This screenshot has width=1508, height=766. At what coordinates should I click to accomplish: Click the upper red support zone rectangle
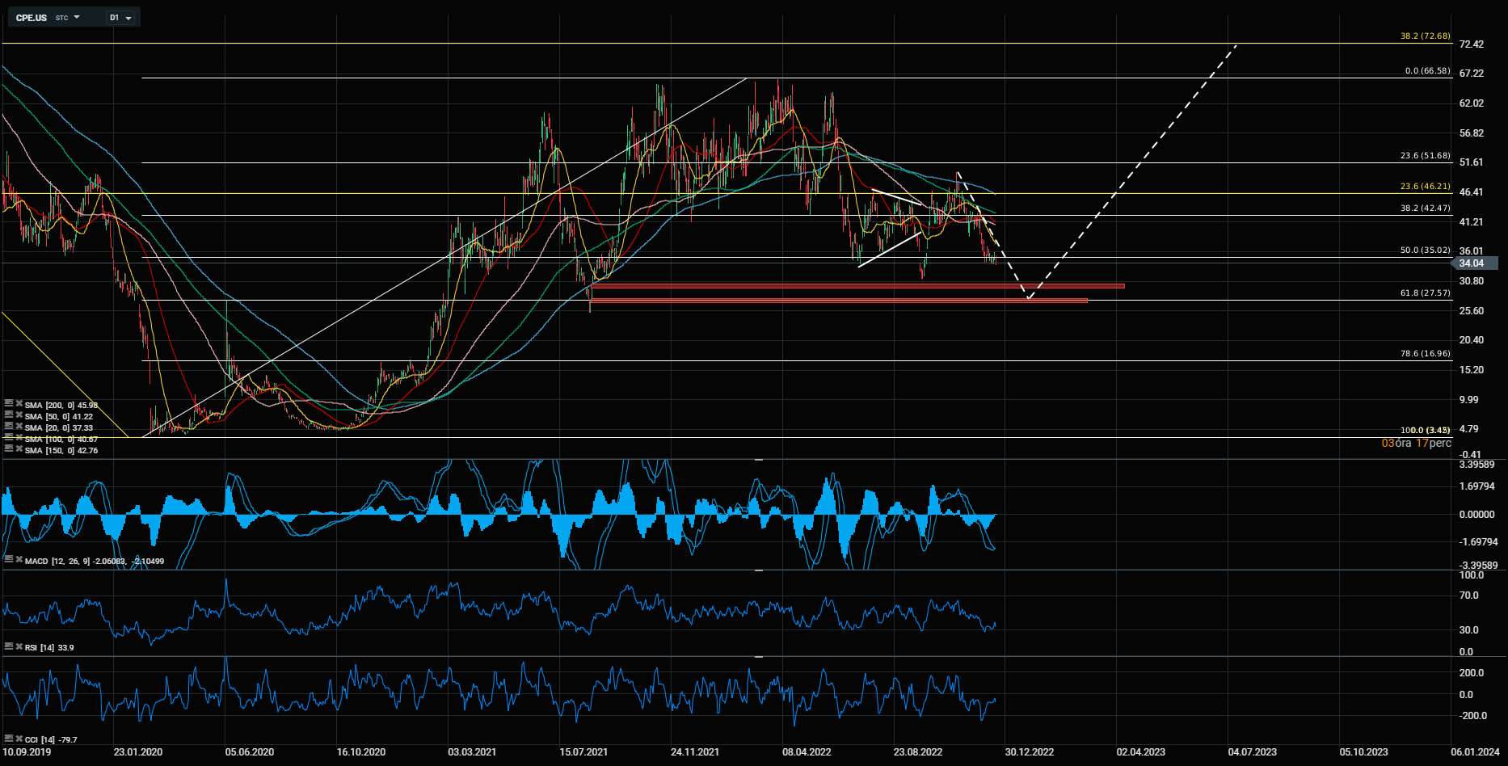pos(857,286)
